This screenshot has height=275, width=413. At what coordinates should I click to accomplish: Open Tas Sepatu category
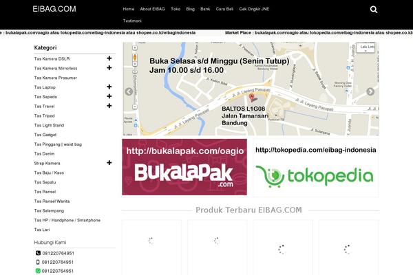[45, 182]
